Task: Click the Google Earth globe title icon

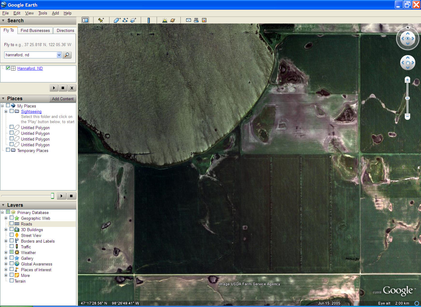Action: click(4, 5)
